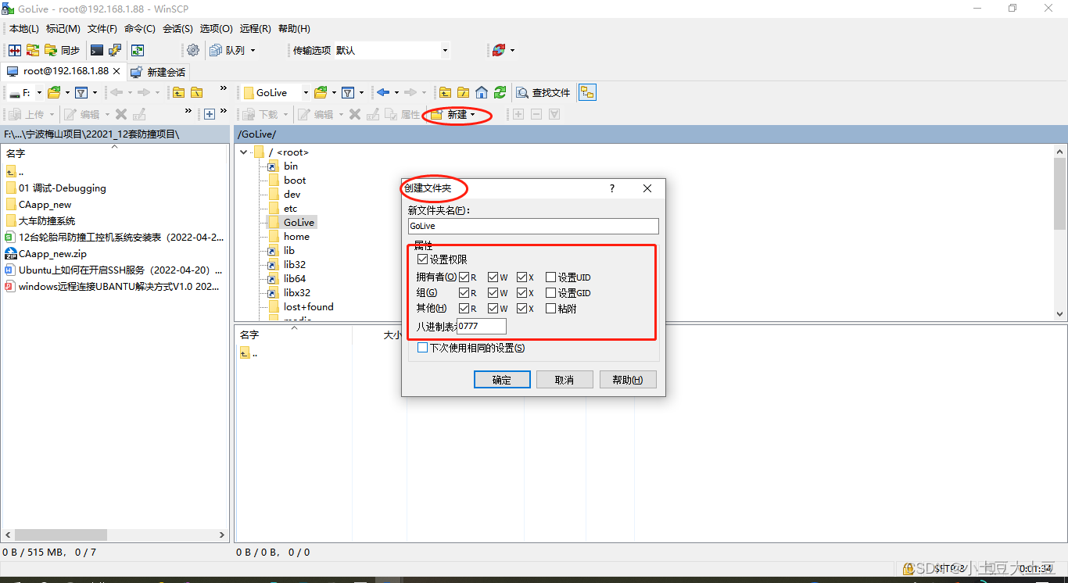1068x583 pixels.
Task: Toggle the 粘附 sticky bit checkbox
Action: point(551,308)
